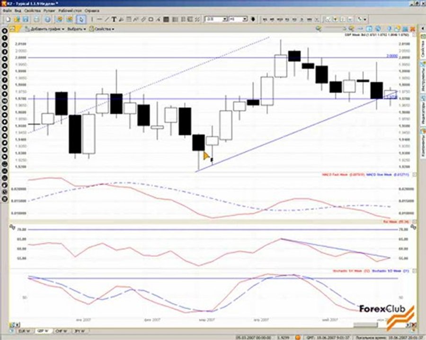Open the Вид menu
This screenshot has width=426, height=340.
pos(18,11)
